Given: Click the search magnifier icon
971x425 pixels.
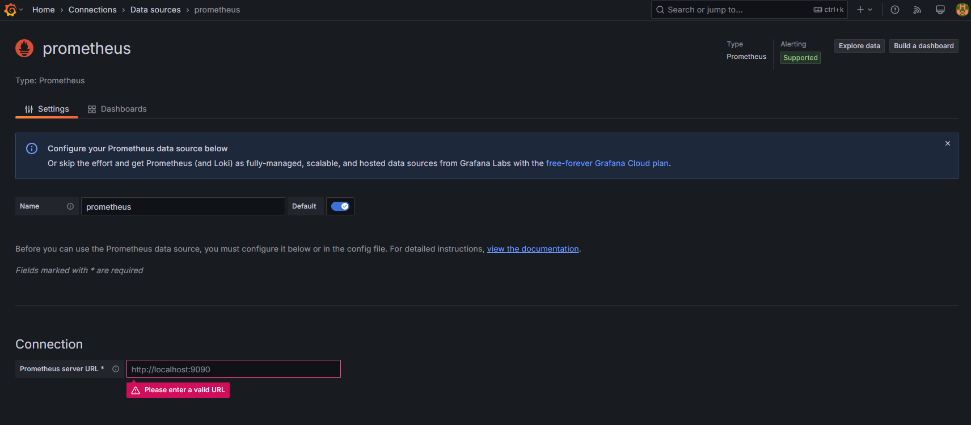Looking at the screenshot, I should (660, 10).
